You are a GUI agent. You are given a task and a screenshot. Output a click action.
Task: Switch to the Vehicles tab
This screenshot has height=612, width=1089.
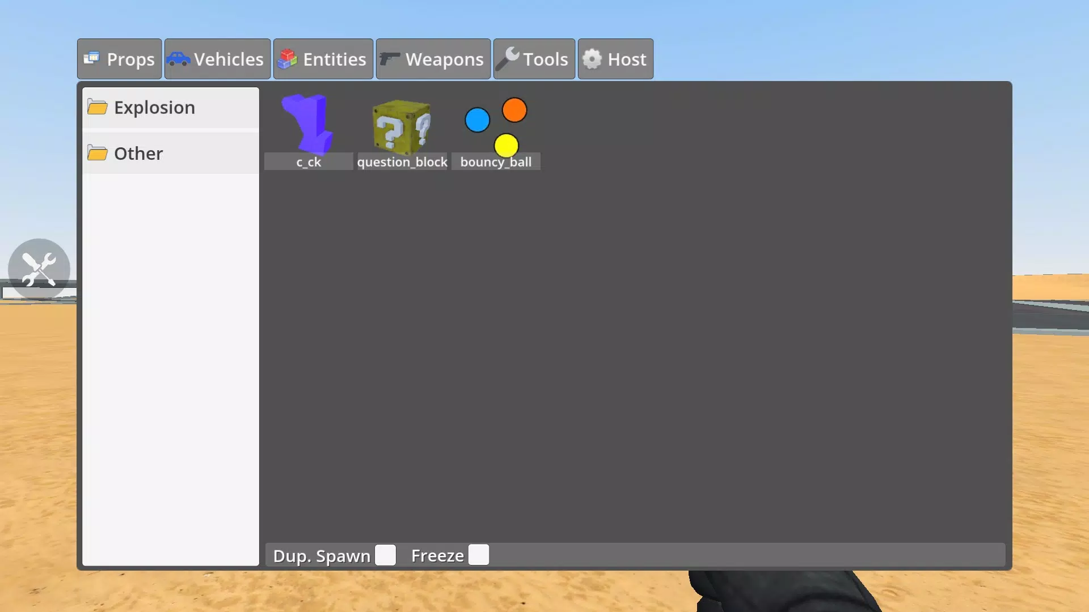click(x=216, y=59)
